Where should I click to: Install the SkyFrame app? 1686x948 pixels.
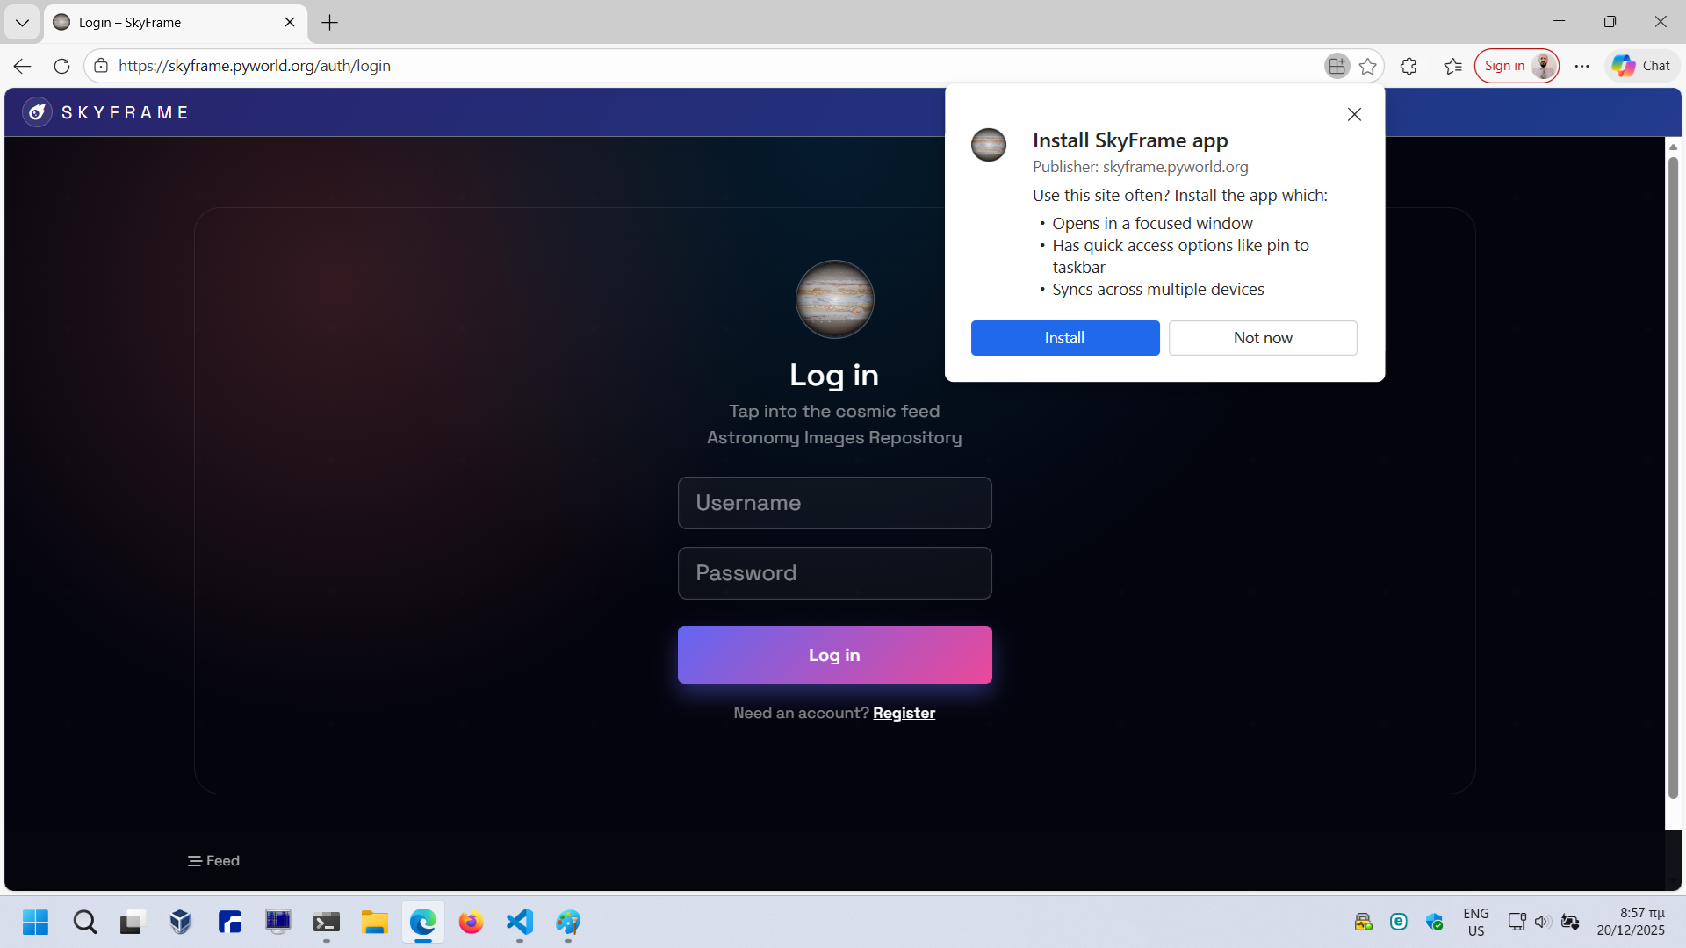point(1064,338)
